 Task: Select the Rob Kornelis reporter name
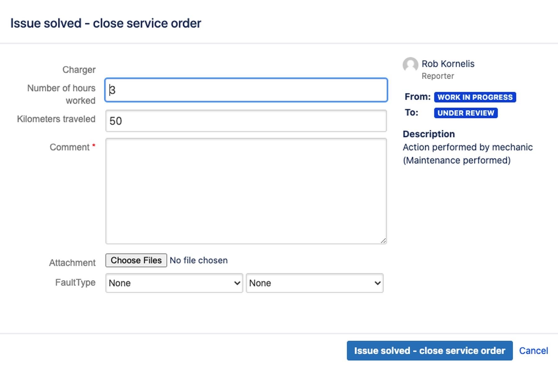(x=448, y=64)
